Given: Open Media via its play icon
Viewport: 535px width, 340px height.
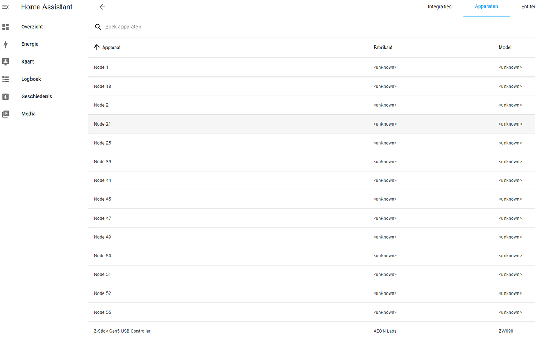Looking at the screenshot, I should pyautogui.click(x=6, y=113).
